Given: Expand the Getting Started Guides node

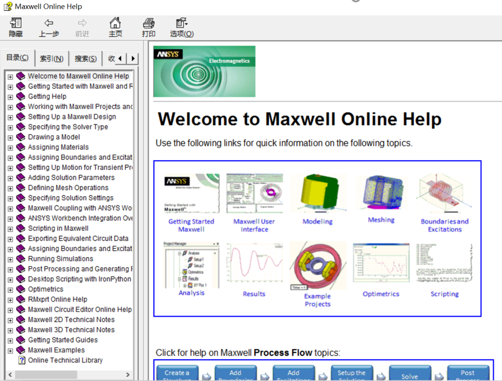Looking at the screenshot, I should click(10, 341).
